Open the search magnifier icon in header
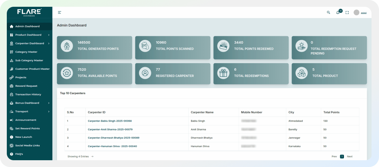 [329, 13]
